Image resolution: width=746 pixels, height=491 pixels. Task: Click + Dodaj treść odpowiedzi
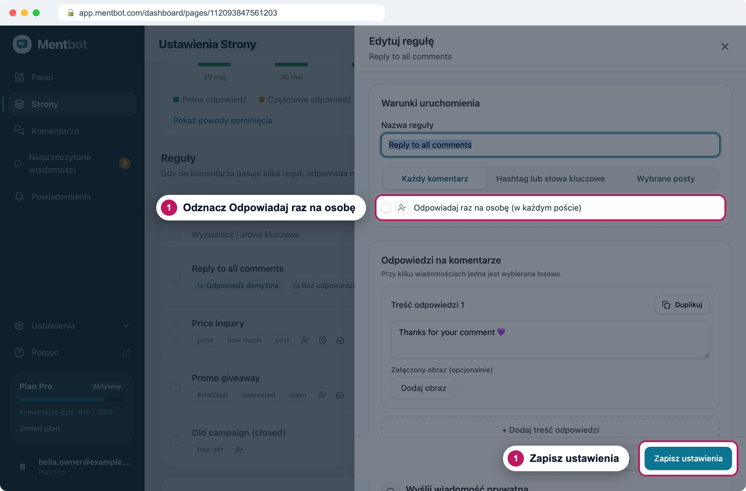[550, 430]
